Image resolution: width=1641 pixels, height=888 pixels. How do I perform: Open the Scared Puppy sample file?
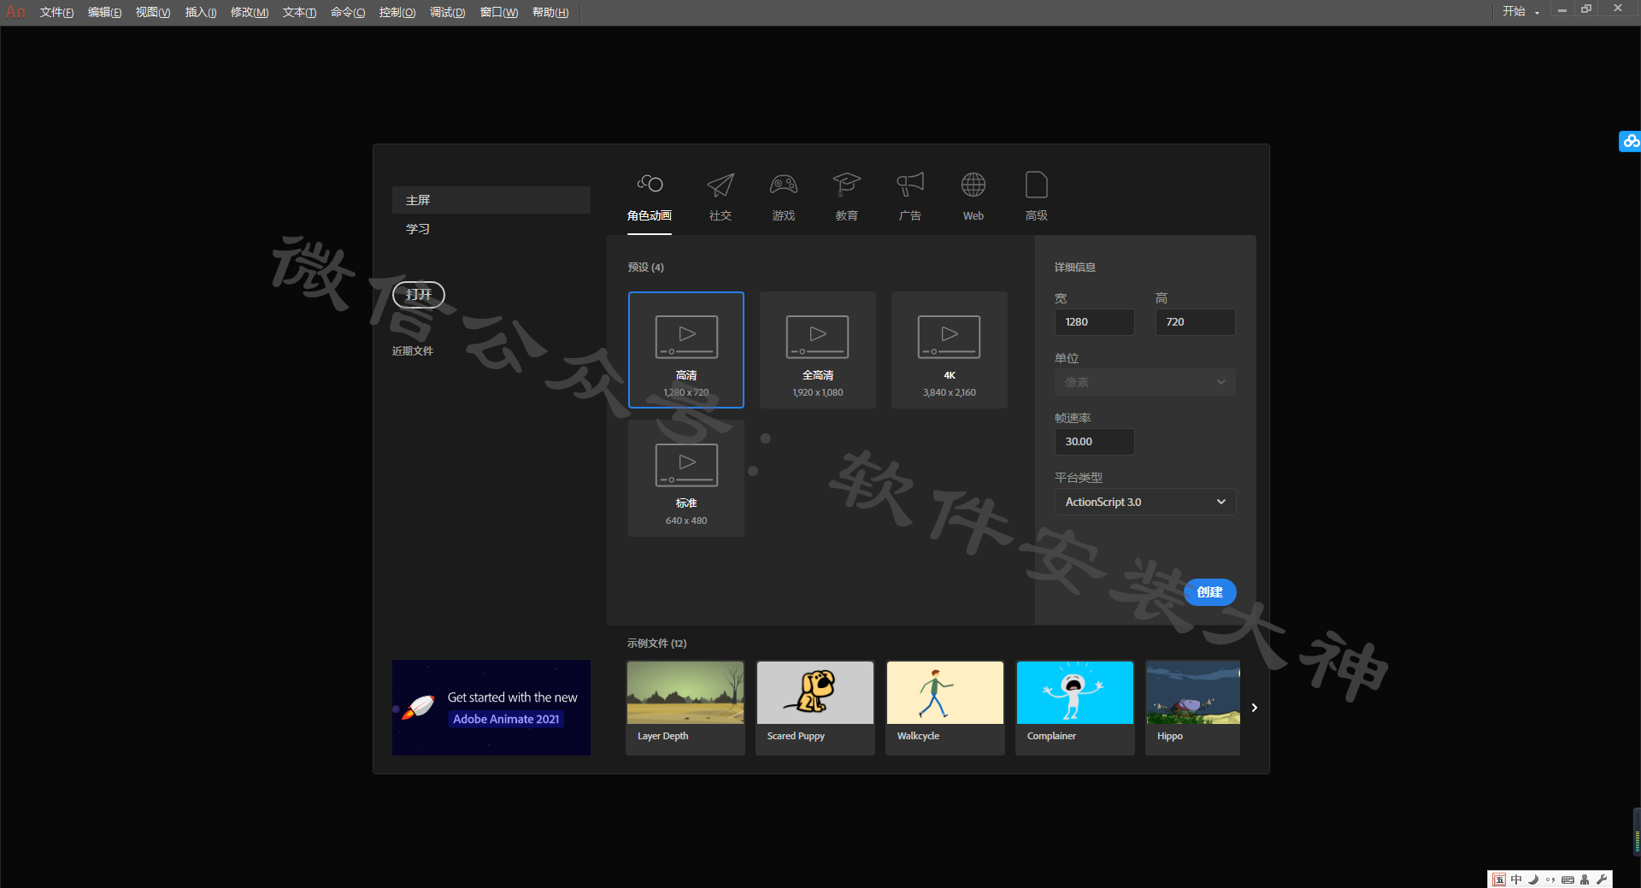(x=815, y=708)
